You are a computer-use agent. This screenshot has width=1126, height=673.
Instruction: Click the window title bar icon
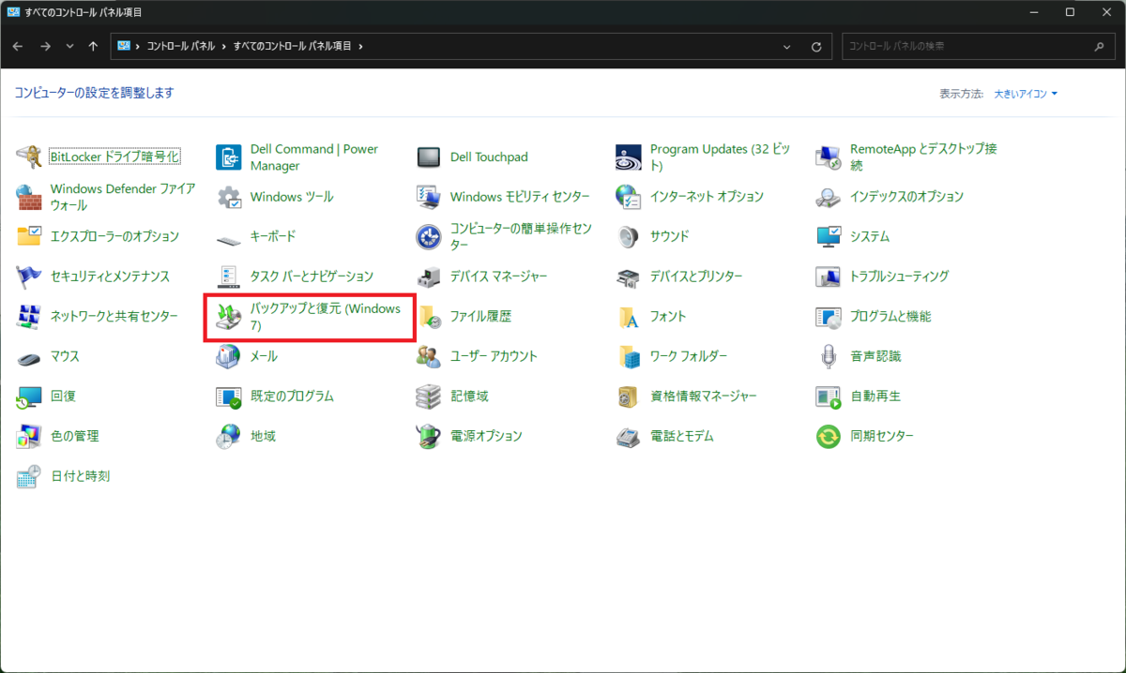click(x=13, y=11)
